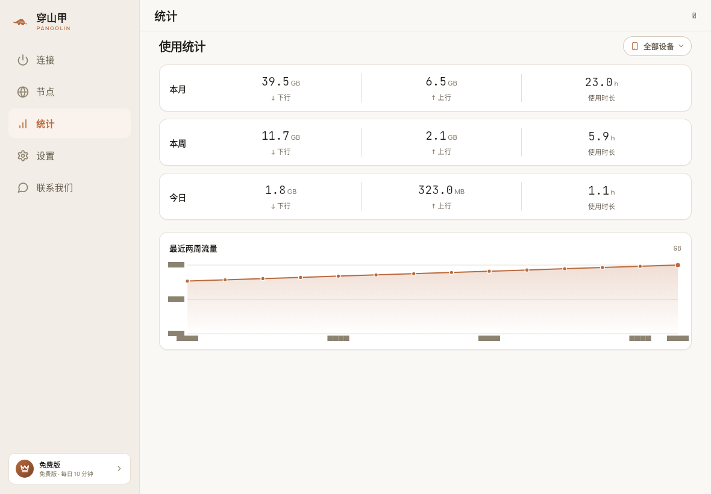The width and height of the screenshot is (711, 494).
Task: Select the power icon next to 连接
Action: tap(23, 60)
